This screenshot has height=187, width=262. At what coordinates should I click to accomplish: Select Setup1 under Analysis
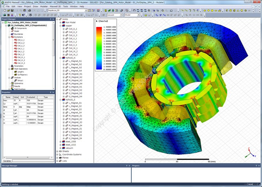coord(20,80)
